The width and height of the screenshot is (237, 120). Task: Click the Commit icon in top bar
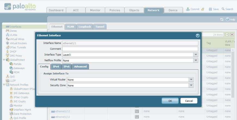tap(188, 9)
